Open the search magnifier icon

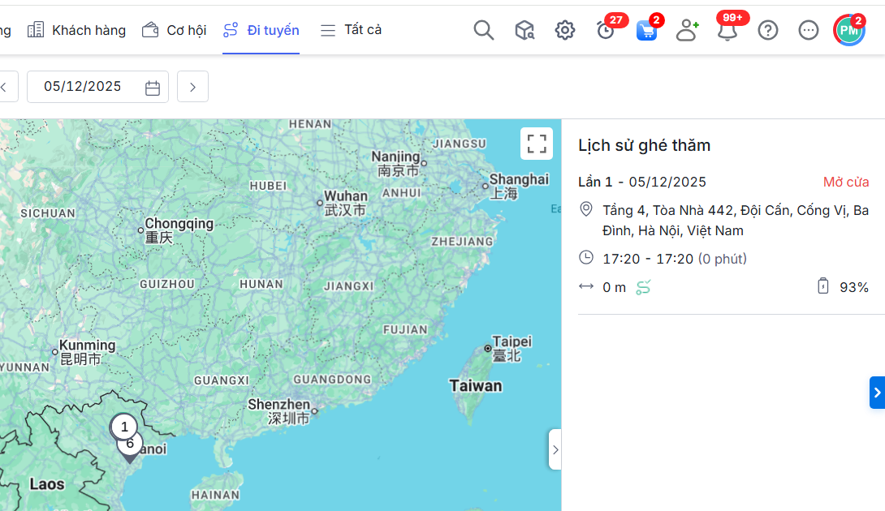(484, 31)
